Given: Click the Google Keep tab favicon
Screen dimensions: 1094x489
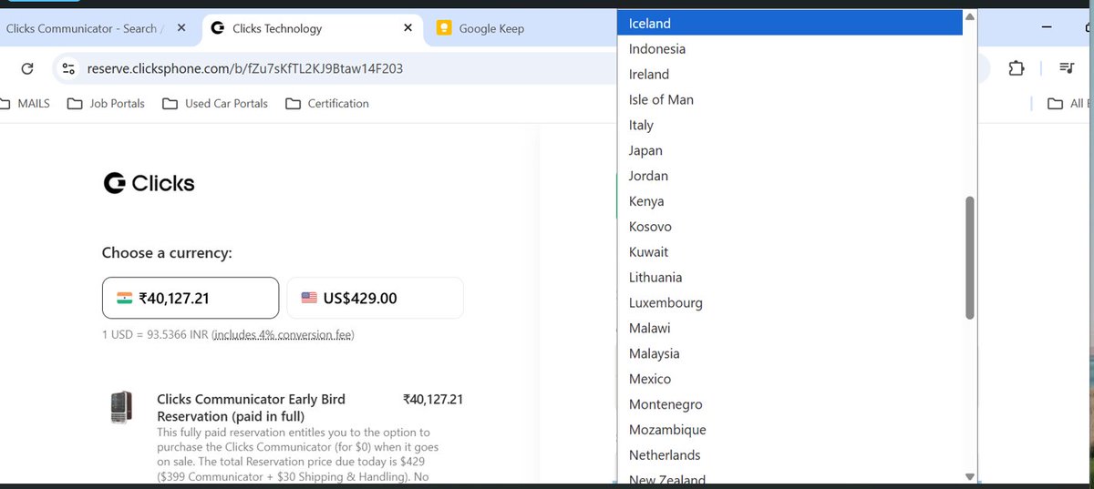Looking at the screenshot, I should [x=444, y=28].
